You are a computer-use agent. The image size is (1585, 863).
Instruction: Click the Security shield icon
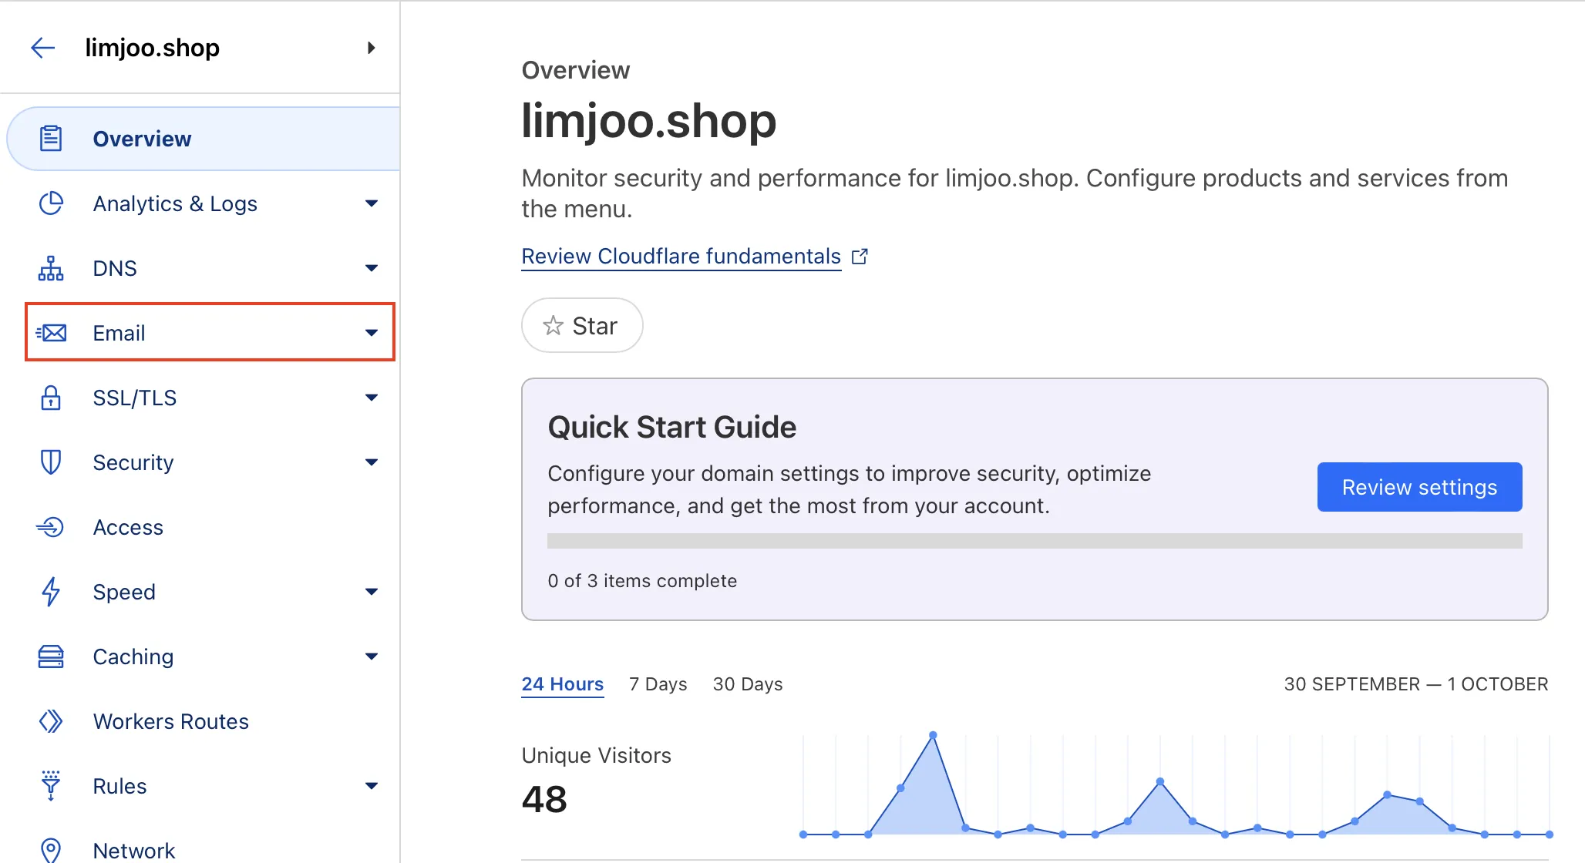[51, 462]
